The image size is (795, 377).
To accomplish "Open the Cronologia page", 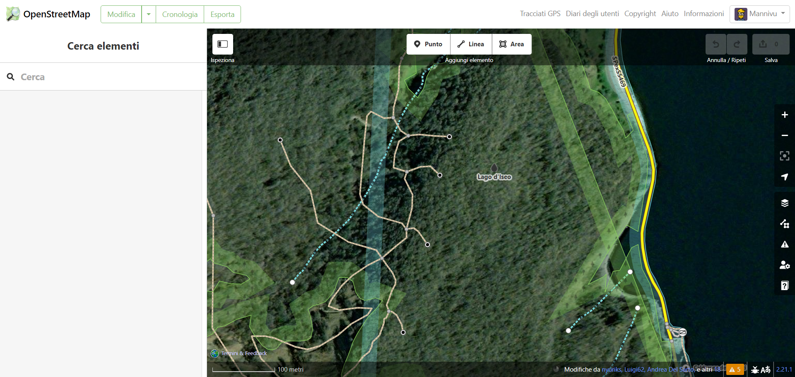I will pos(179,14).
